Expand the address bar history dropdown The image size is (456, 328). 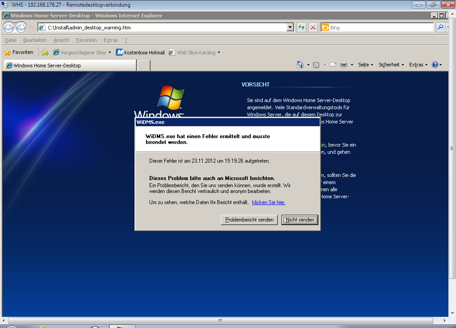point(290,28)
